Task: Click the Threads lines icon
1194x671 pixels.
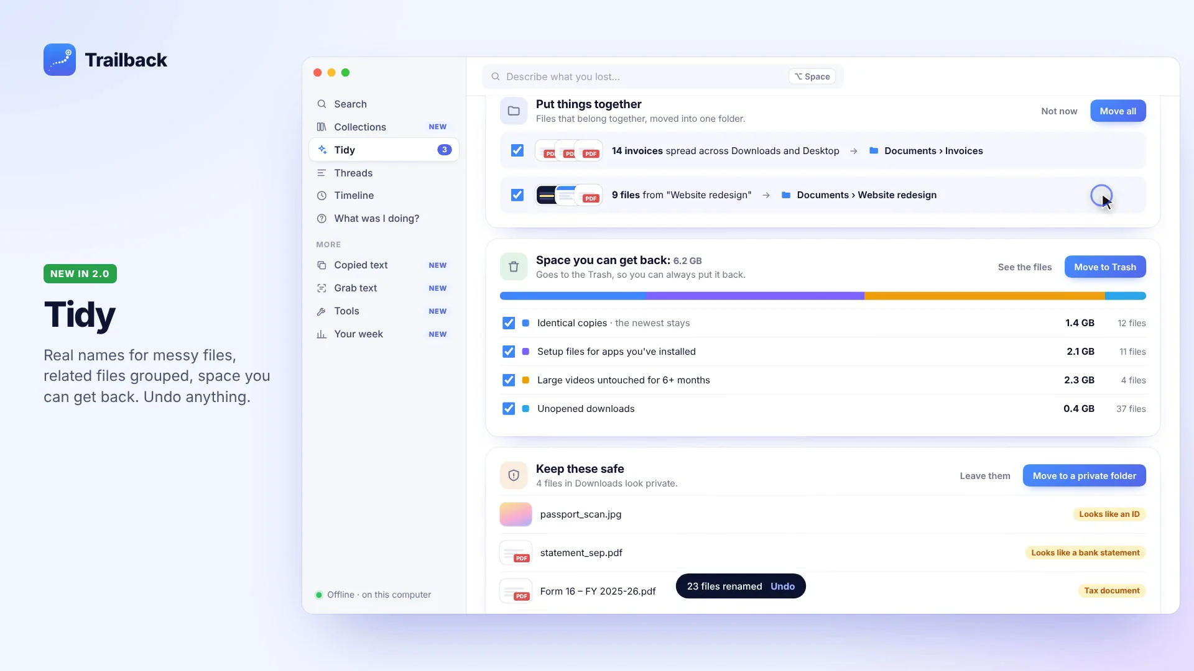Action: click(322, 173)
